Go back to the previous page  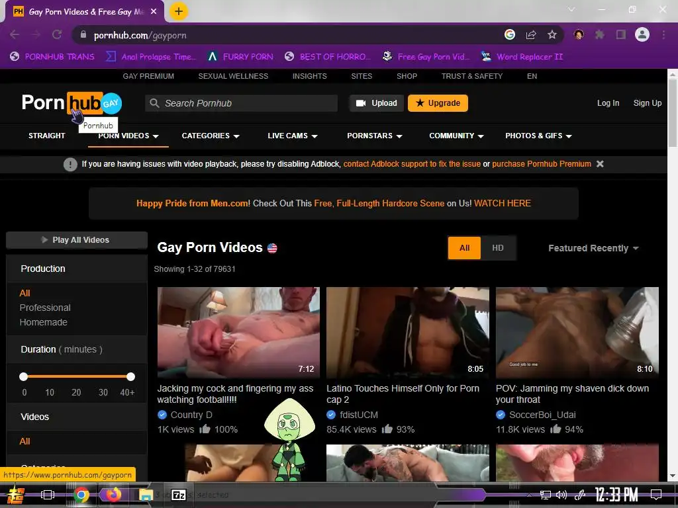15,34
